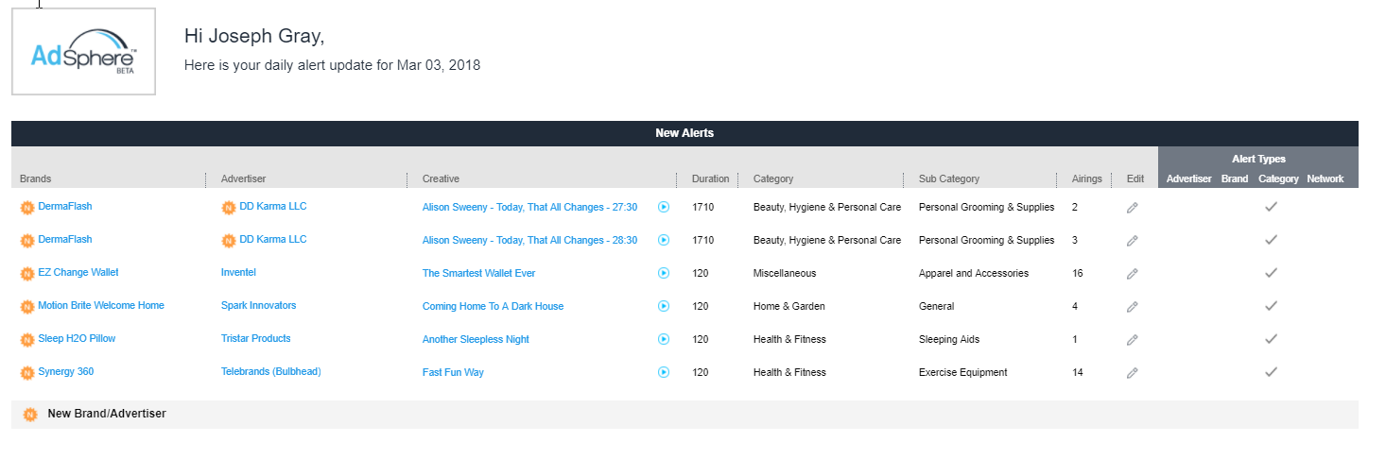
Task: Click the Exercise Equipment sub category cell
Action: coord(963,373)
